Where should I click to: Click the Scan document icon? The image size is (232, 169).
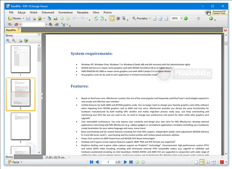(49, 18)
